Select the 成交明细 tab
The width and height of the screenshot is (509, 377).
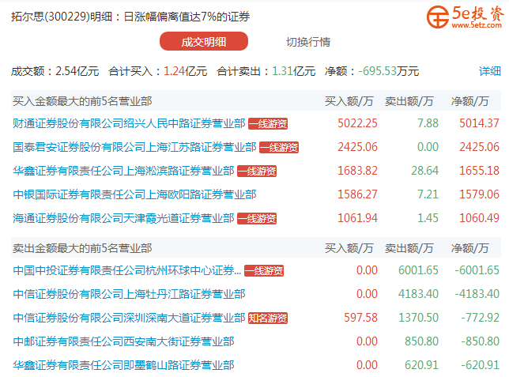204,41
